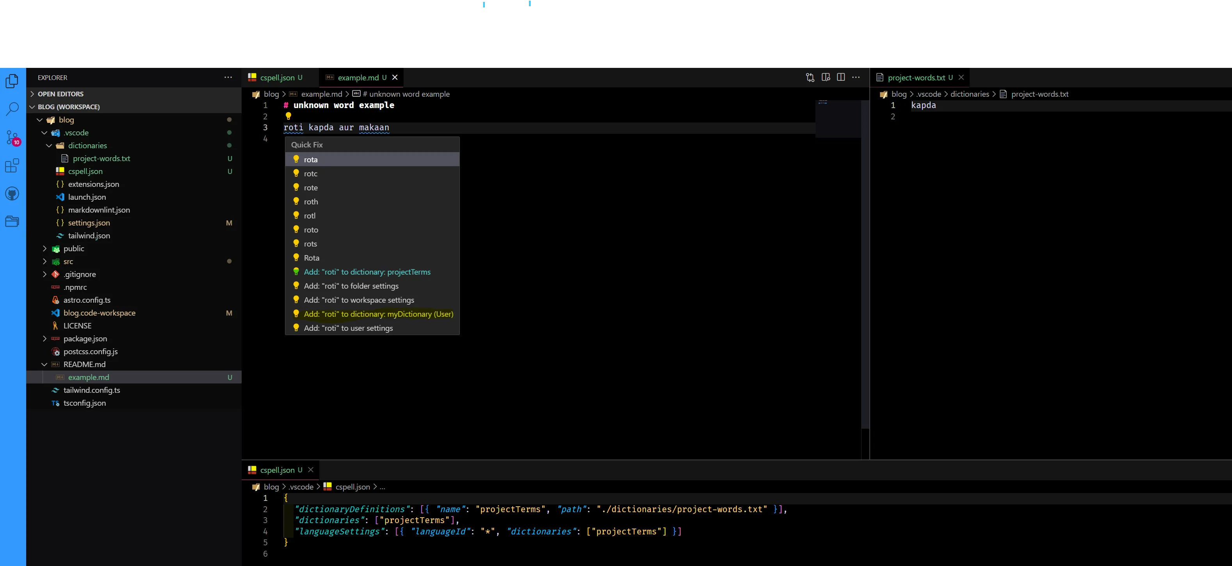
Task: Click the Open Changes compare icon
Action: point(810,77)
